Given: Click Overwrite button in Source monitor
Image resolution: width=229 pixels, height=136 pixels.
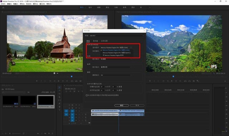Looking at the screenshot, I should click(76, 81).
